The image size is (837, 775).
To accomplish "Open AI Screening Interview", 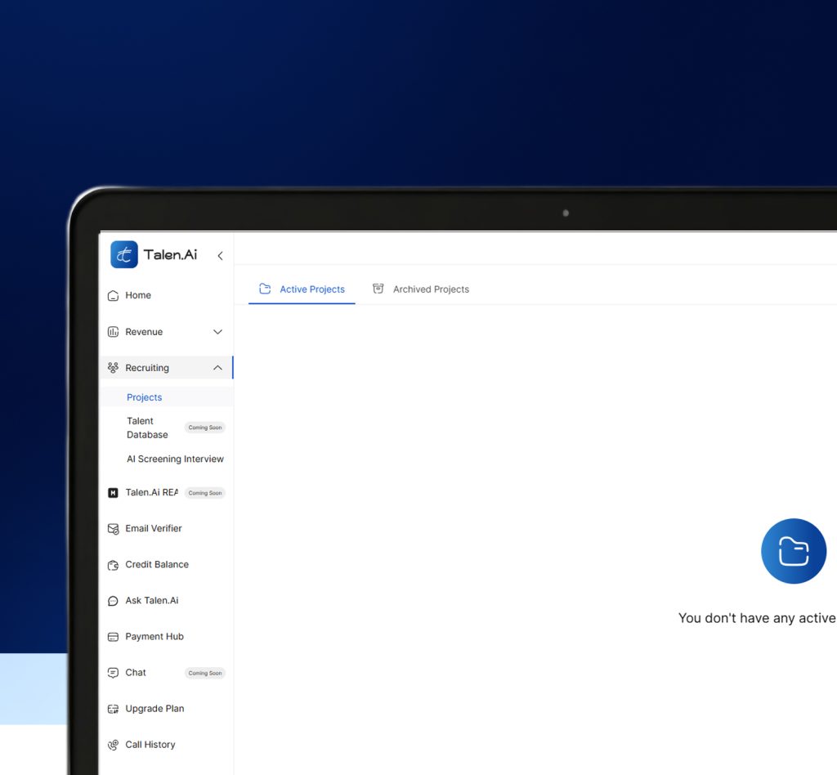I will point(175,459).
